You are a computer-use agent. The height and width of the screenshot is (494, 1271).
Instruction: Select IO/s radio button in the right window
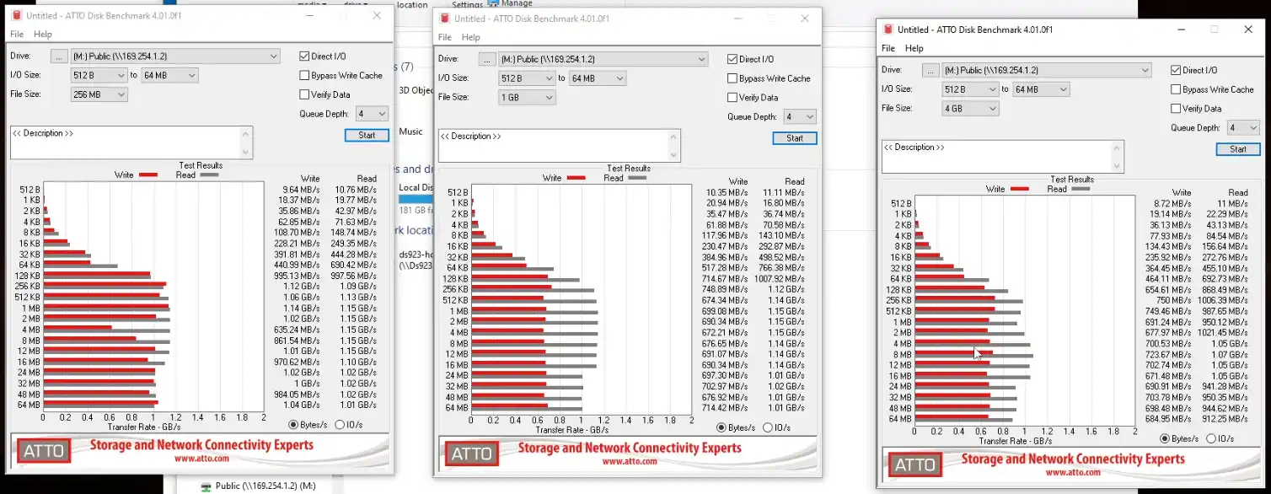1211,438
